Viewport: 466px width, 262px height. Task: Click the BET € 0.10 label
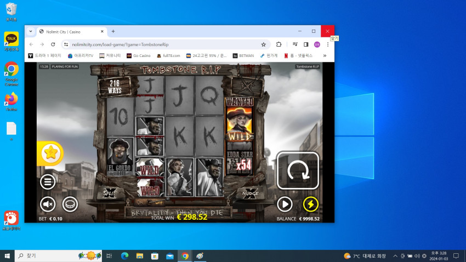50,219
